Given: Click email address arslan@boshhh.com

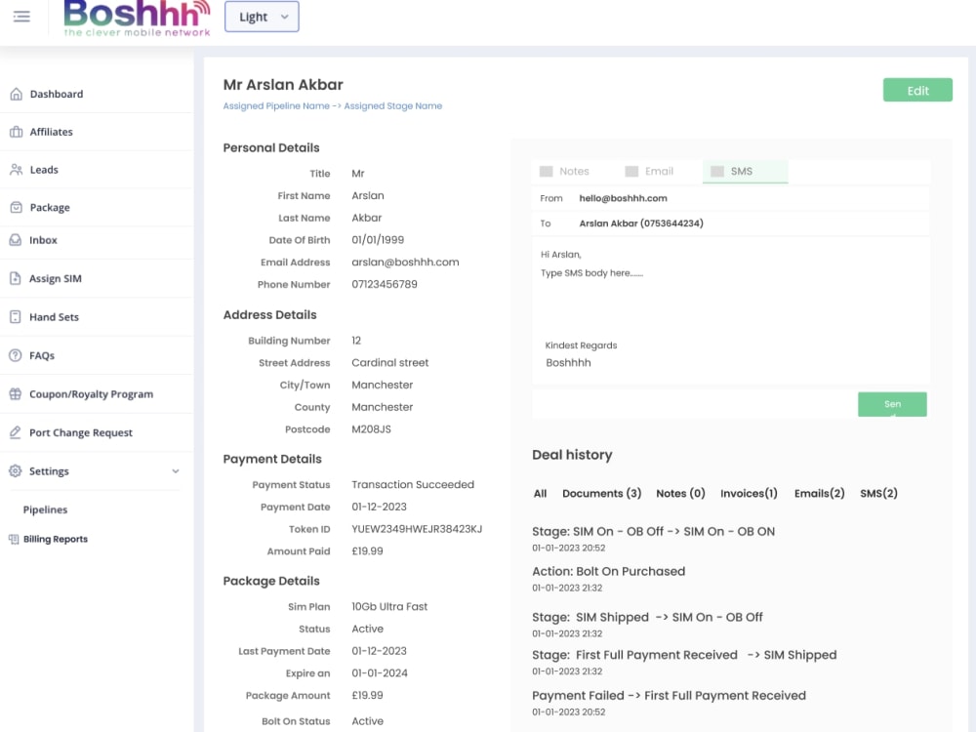Looking at the screenshot, I should point(405,262).
